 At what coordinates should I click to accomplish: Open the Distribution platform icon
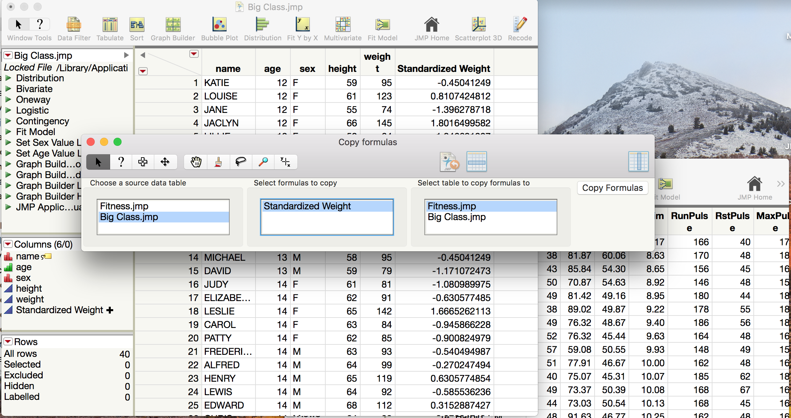point(262,25)
